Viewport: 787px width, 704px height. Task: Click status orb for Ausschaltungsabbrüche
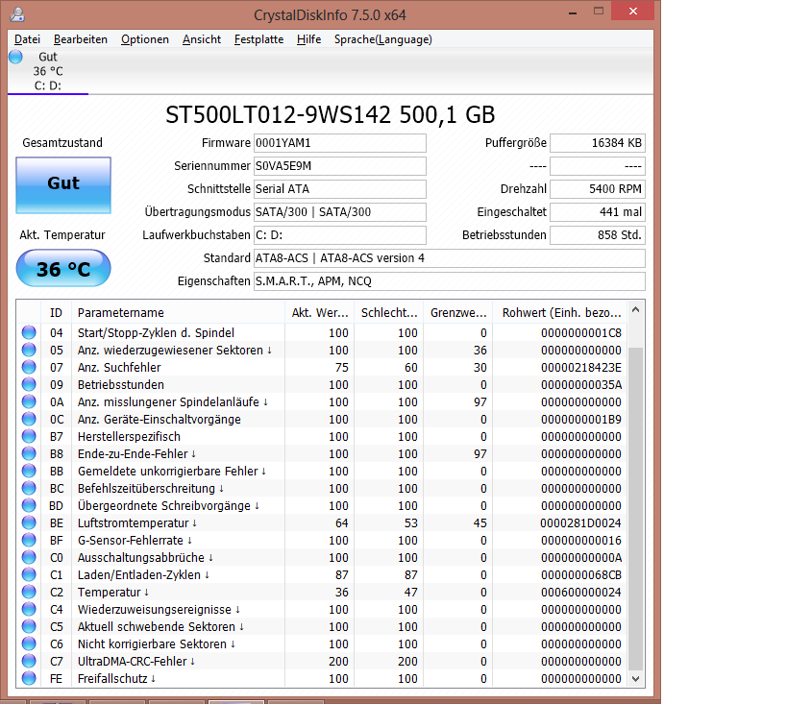[x=29, y=557]
